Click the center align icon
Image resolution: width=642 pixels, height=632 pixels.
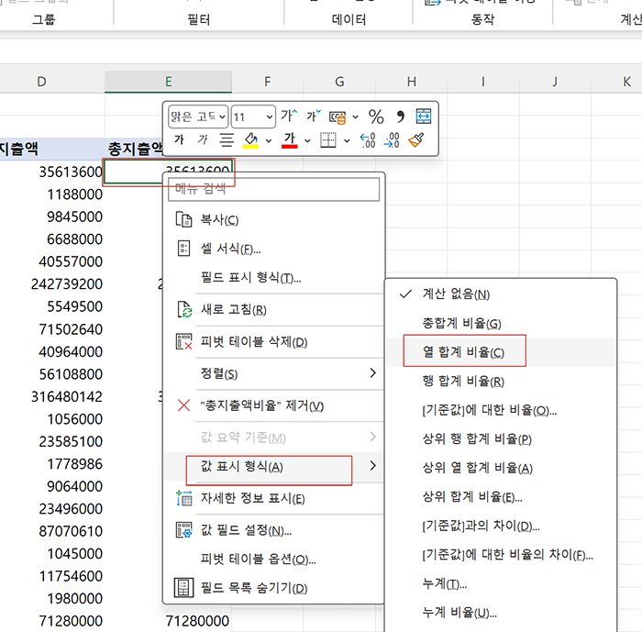point(227,140)
